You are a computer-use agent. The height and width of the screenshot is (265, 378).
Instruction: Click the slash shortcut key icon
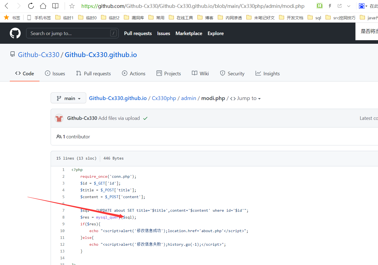[x=113, y=33]
